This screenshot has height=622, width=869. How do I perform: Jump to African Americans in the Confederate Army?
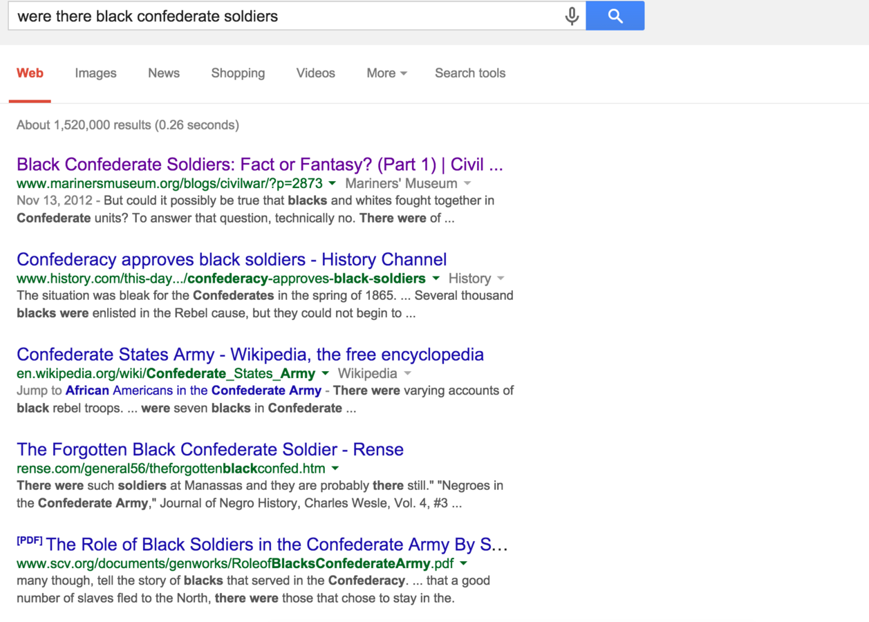coord(194,390)
